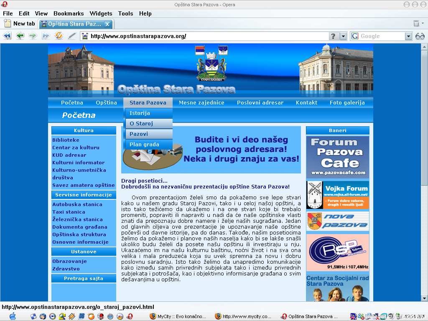Open the Edit menu
The width and height of the screenshot is (428, 321).
pos(24,13)
